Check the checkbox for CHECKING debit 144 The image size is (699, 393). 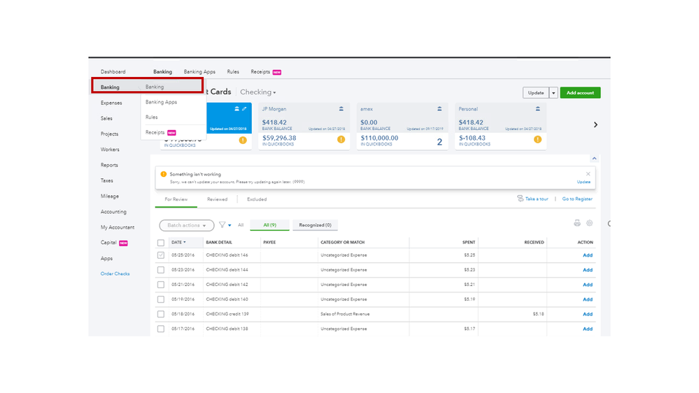[161, 270]
